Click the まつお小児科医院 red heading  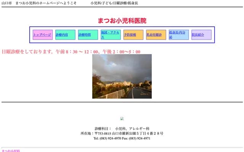tap(122, 21)
